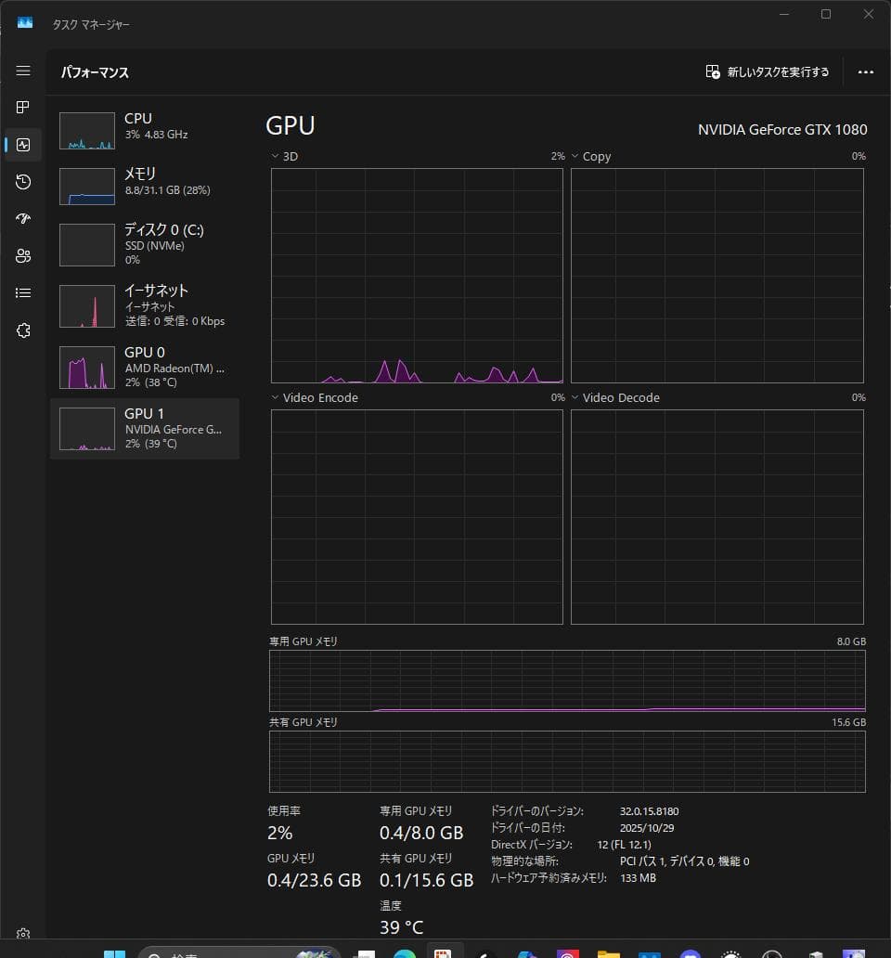Open the Startup apps page icon

[x=22, y=218]
